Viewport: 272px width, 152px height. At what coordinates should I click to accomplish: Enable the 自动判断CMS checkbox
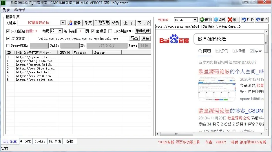110,31
